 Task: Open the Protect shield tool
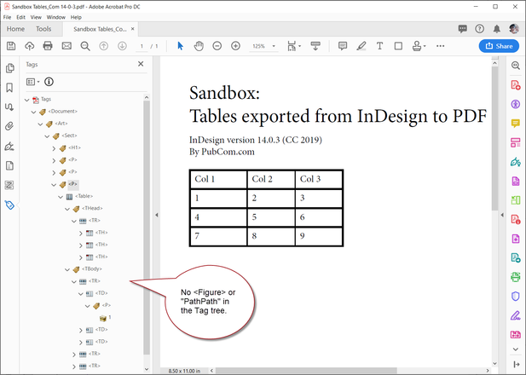pos(516,297)
